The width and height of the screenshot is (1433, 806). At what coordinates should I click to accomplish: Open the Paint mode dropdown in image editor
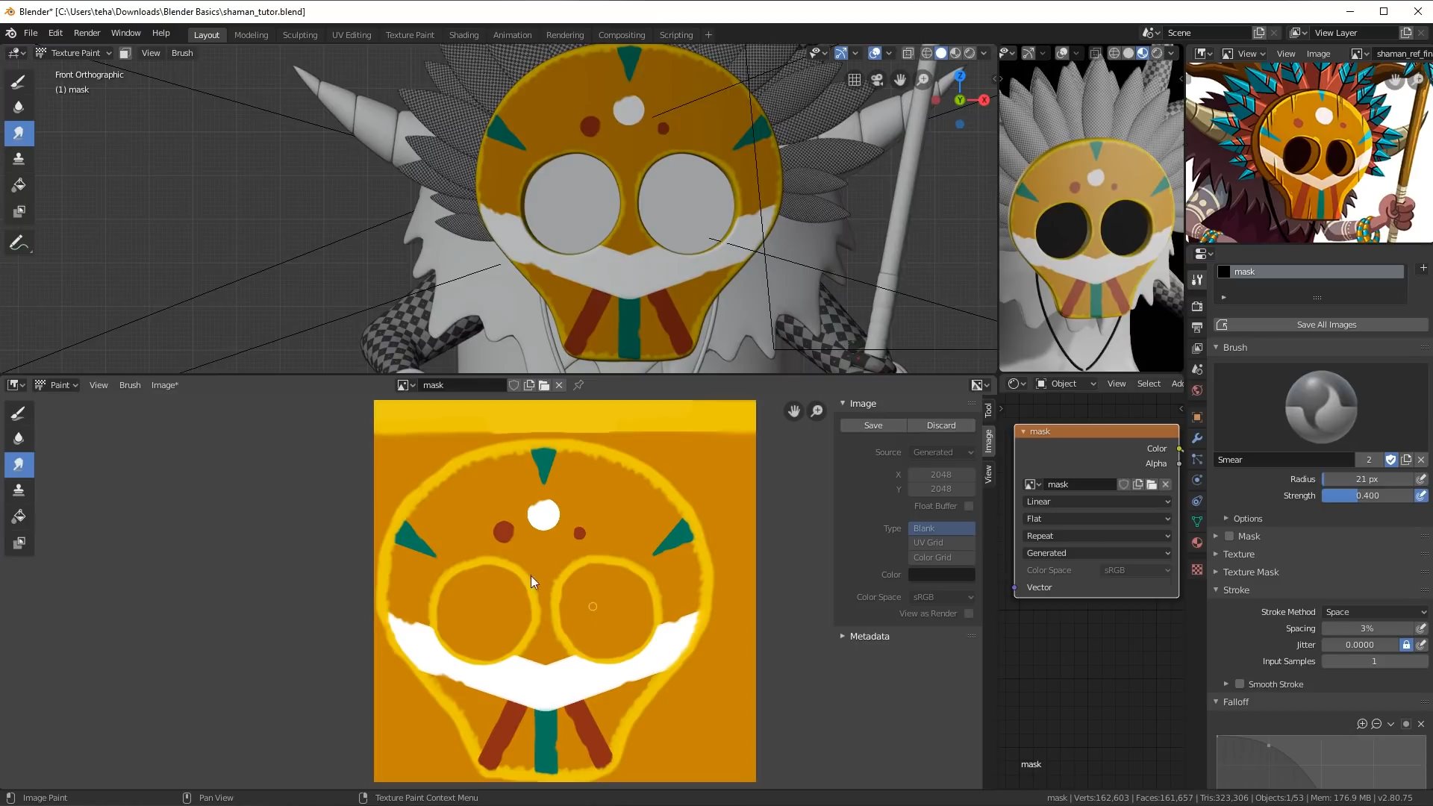57,385
